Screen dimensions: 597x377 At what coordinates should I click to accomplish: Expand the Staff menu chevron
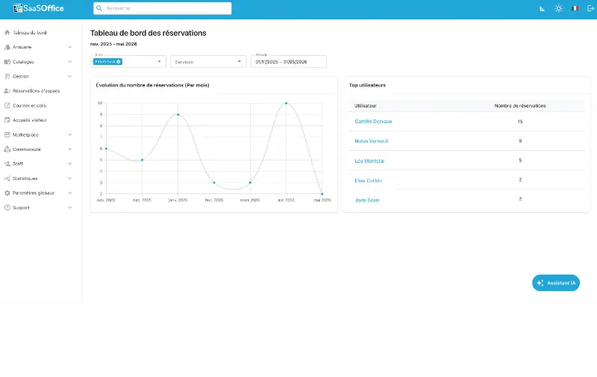[69, 163]
